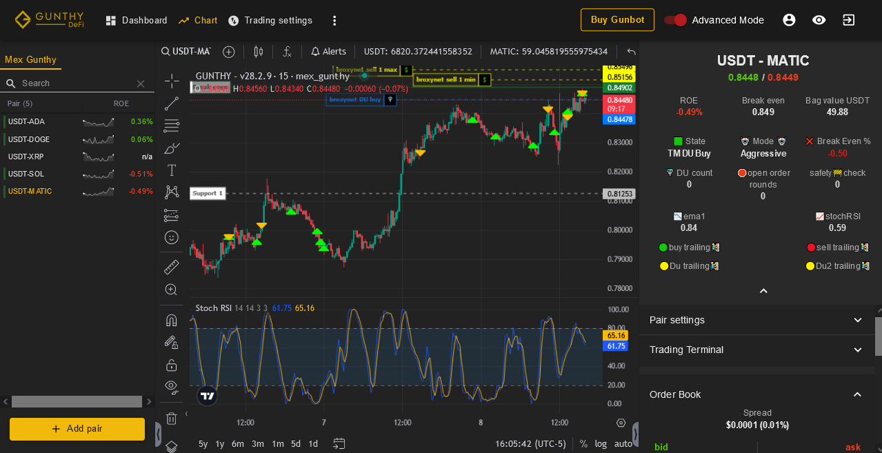Select the brush drawing tool
The width and height of the screenshot is (882, 453).
click(x=172, y=148)
